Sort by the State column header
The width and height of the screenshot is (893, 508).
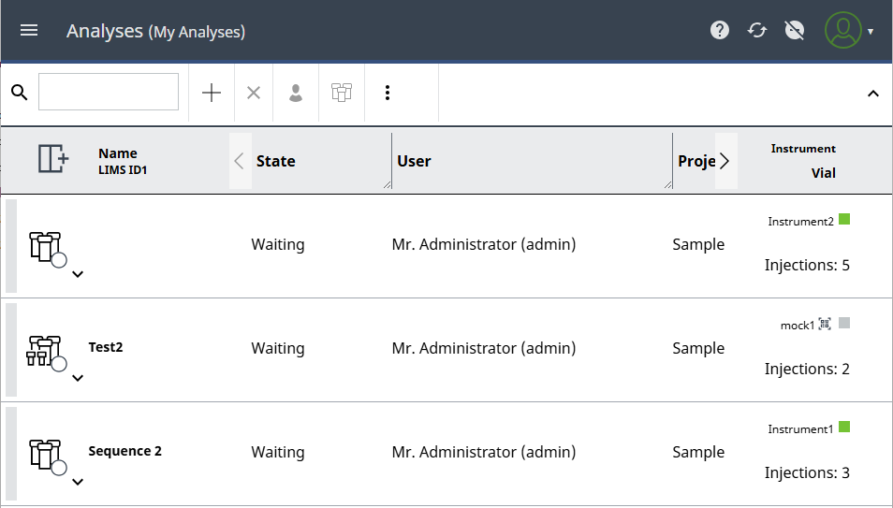[x=276, y=161]
